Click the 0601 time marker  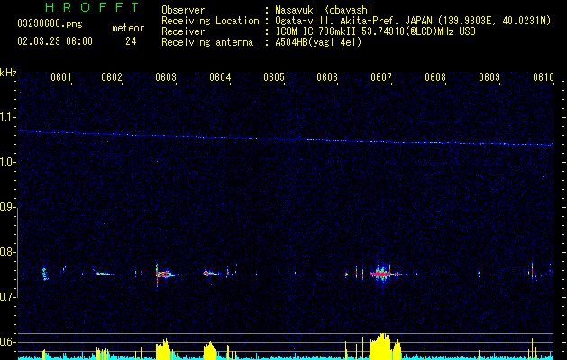click(60, 77)
